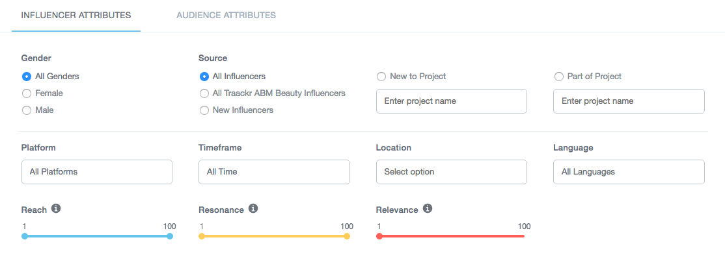The width and height of the screenshot is (725, 255).
Task: Choose All Traackr ABM Beauty Influencers source
Action: click(204, 93)
